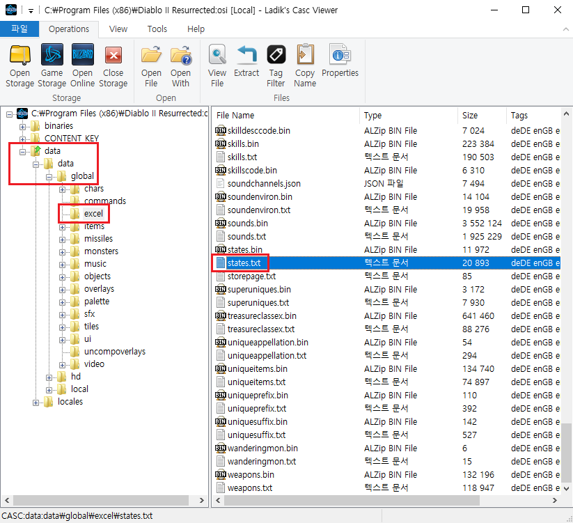Select skills.bin BIN file icon
Viewport: 573px width, 523px height.
click(220, 143)
